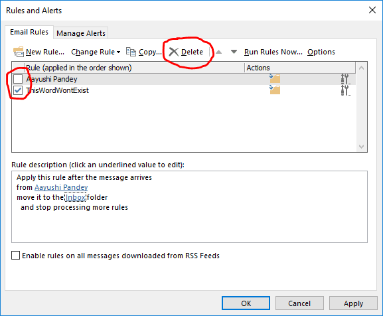Open rule Options
This screenshot has height=316, width=383.
[321, 52]
